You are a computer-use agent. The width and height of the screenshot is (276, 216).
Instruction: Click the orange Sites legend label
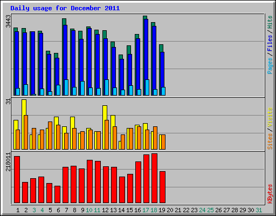pyautogui.click(x=270, y=141)
